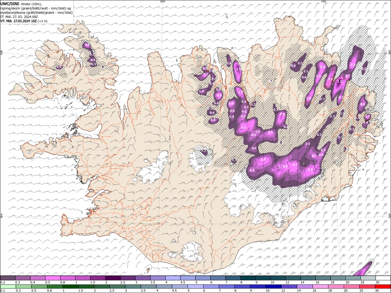Click the 'slydda/snjókoma' legend description line
This screenshot has width=391, height=293.
click(37, 13)
